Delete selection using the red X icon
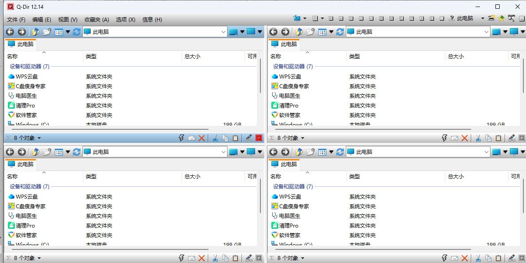The width and height of the screenshot is (526, 263). 202,138
